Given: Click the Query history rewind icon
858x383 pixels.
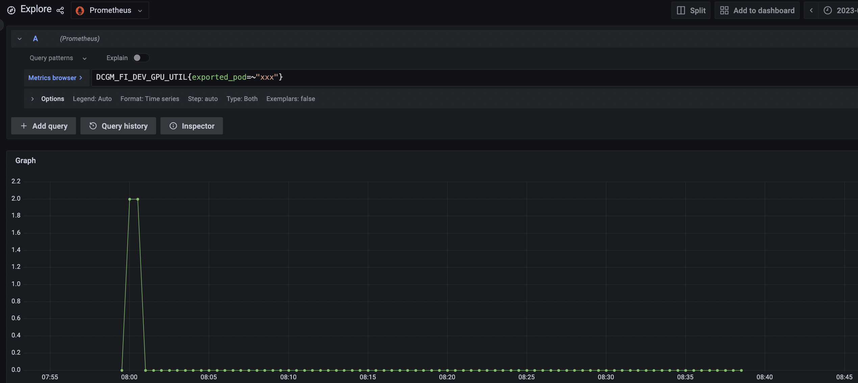Looking at the screenshot, I should tap(93, 126).
